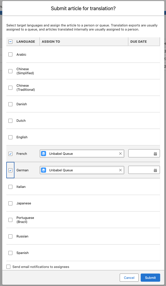Click the Russian row label
Screen dimensions: 166x286
point(22,236)
